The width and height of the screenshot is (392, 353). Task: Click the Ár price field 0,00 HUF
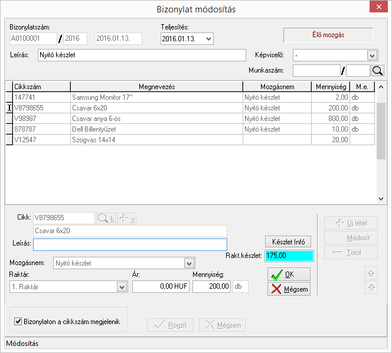(x=161, y=286)
